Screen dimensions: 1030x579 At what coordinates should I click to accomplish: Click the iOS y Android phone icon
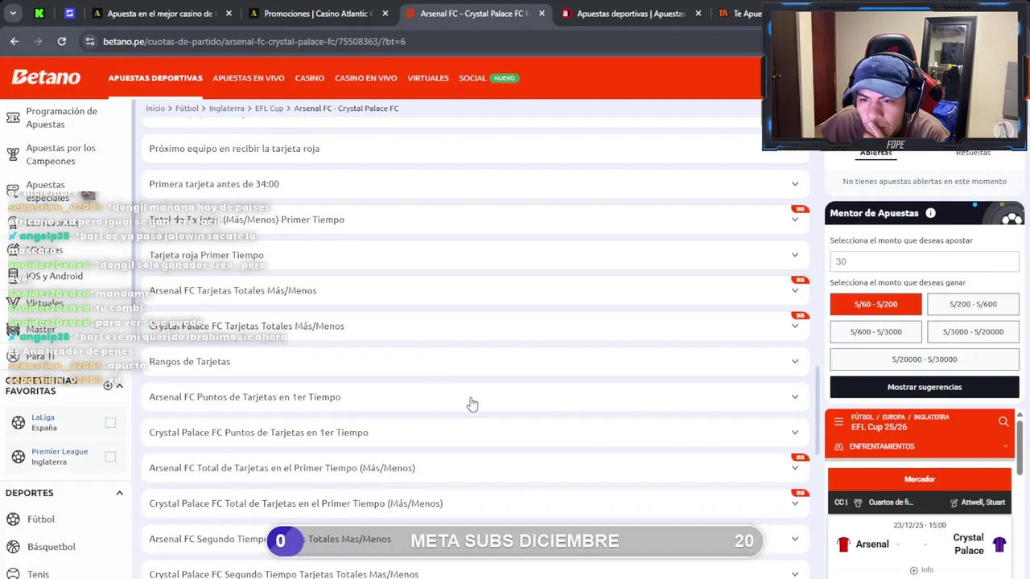pyautogui.click(x=13, y=276)
